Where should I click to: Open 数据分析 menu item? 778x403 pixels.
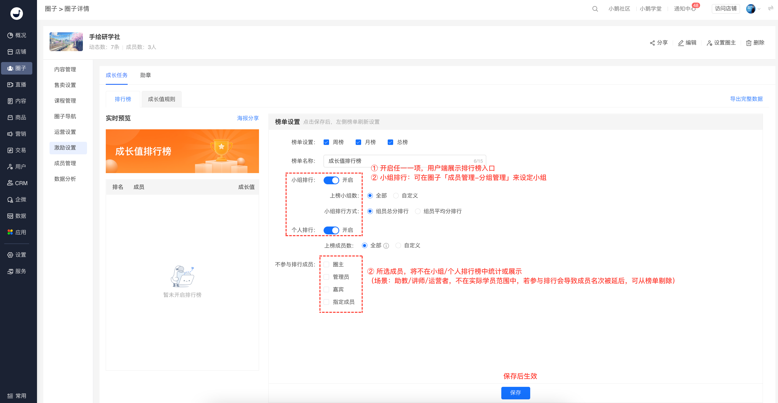tap(65, 179)
